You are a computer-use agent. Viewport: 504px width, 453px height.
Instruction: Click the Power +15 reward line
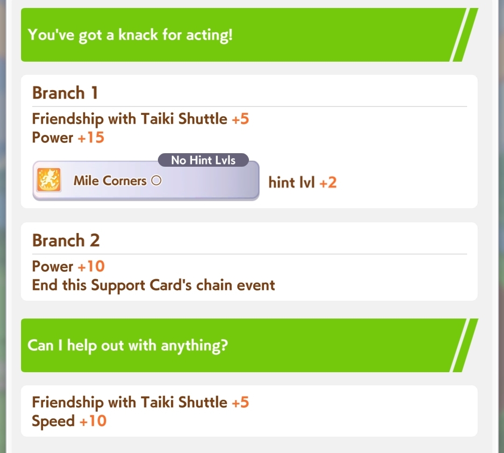[68, 138]
